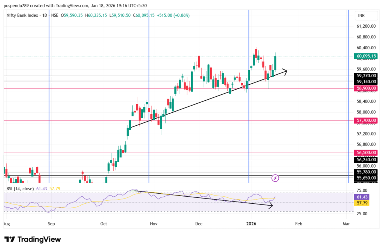Click the arrowhead of the price trendline
383x250 pixels.
286,70
